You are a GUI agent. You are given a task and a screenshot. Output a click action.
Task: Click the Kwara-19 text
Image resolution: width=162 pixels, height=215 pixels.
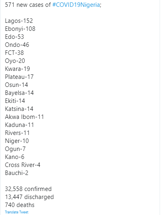point(18,69)
